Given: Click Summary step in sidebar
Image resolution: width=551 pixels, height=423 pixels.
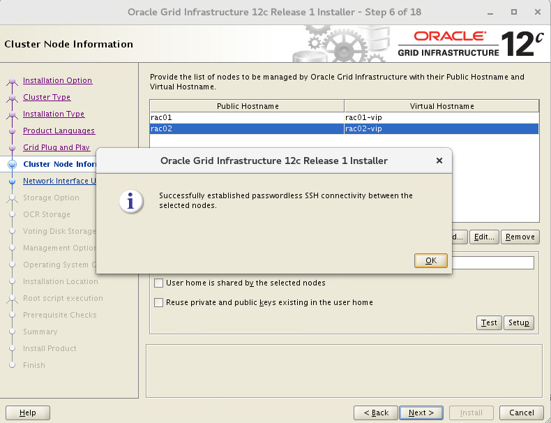Looking at the screenshot, I should (x=40, y=332).
